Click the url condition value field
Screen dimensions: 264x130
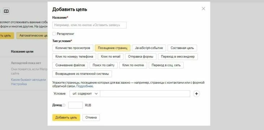point(145,94)
